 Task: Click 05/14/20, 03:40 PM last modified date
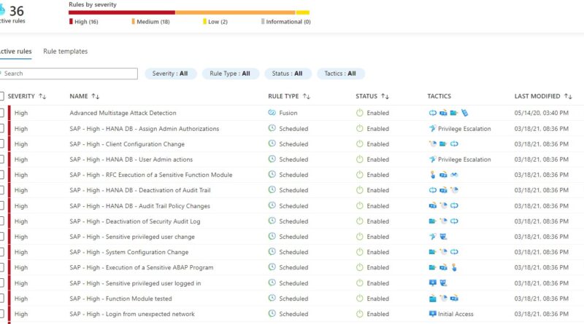pyautogui.click(x=541, y=113)
